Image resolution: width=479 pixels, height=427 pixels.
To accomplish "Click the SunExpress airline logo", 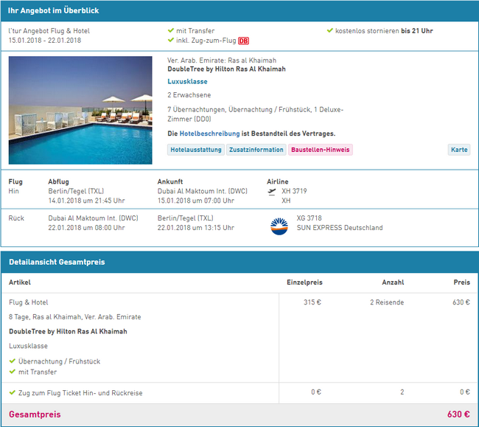I will point(279,225).
